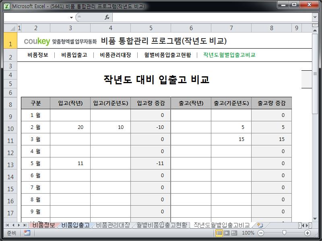Click the 작년도 대비 입출고 비교 title

click(157, 80)
